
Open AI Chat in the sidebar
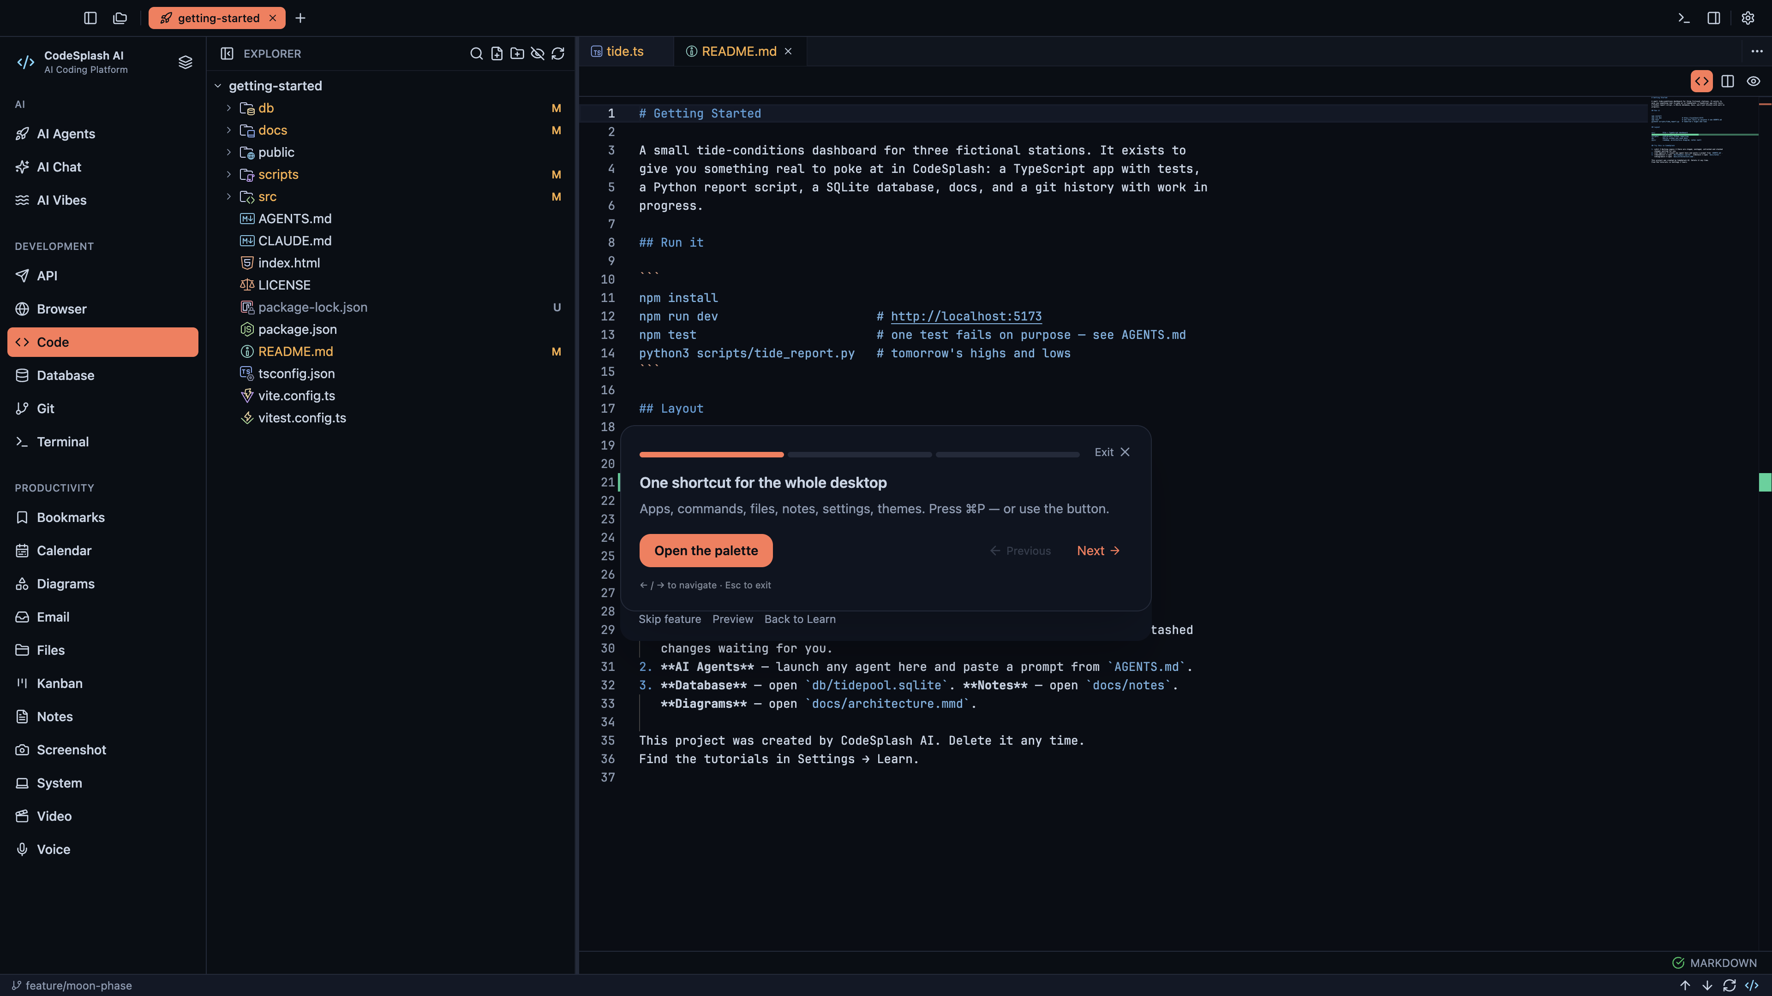[103, 167]
